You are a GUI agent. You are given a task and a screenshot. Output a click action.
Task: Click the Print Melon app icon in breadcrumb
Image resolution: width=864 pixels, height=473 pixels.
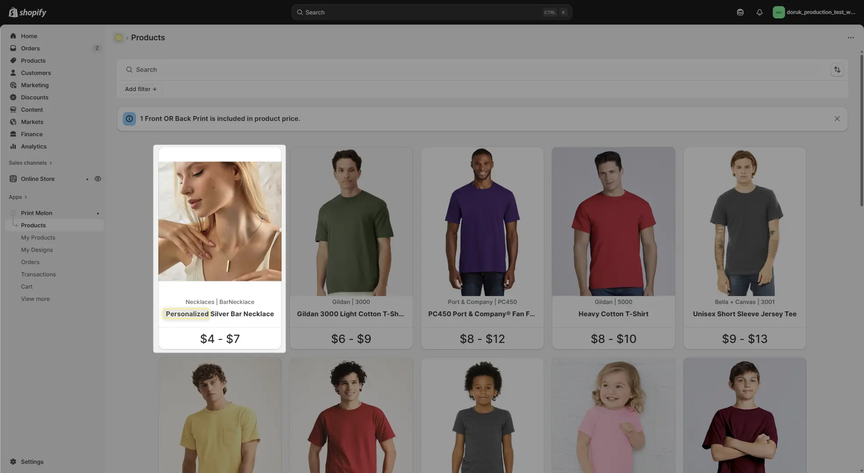pos(118,38)
